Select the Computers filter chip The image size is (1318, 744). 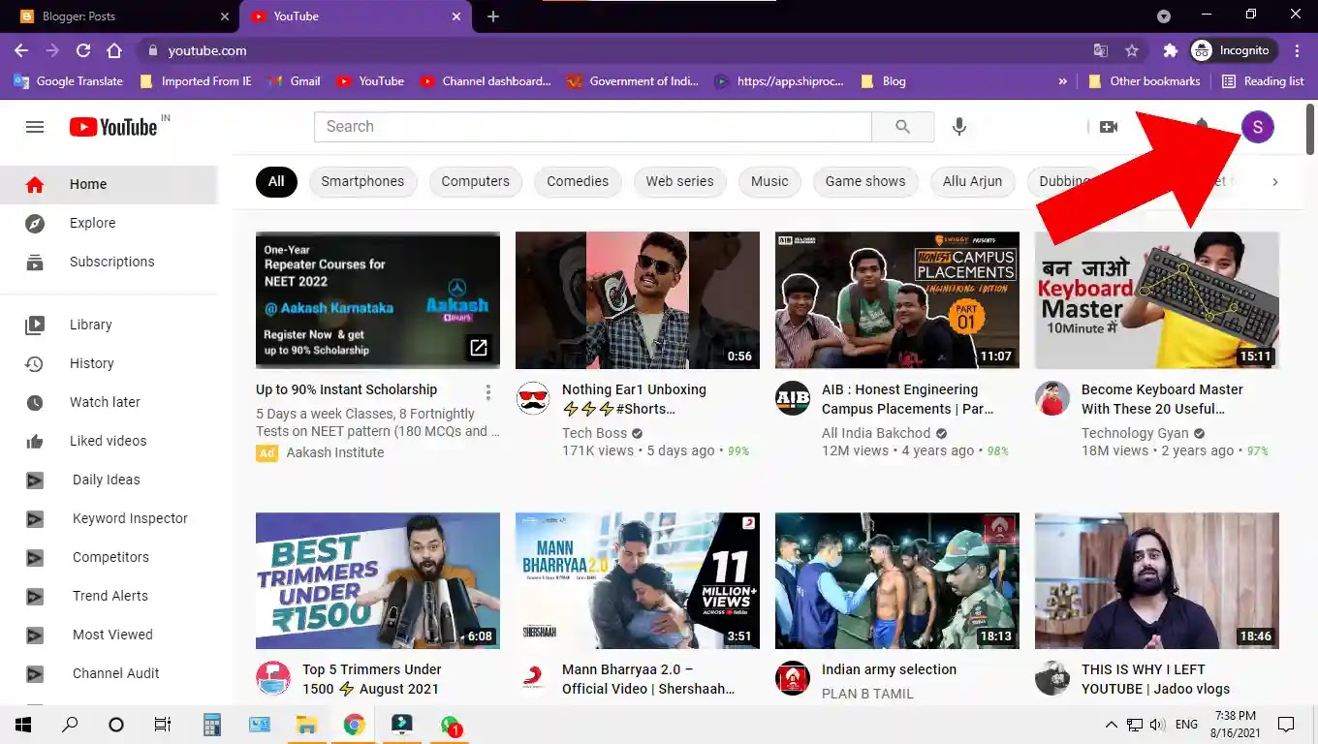pos(475,181)
